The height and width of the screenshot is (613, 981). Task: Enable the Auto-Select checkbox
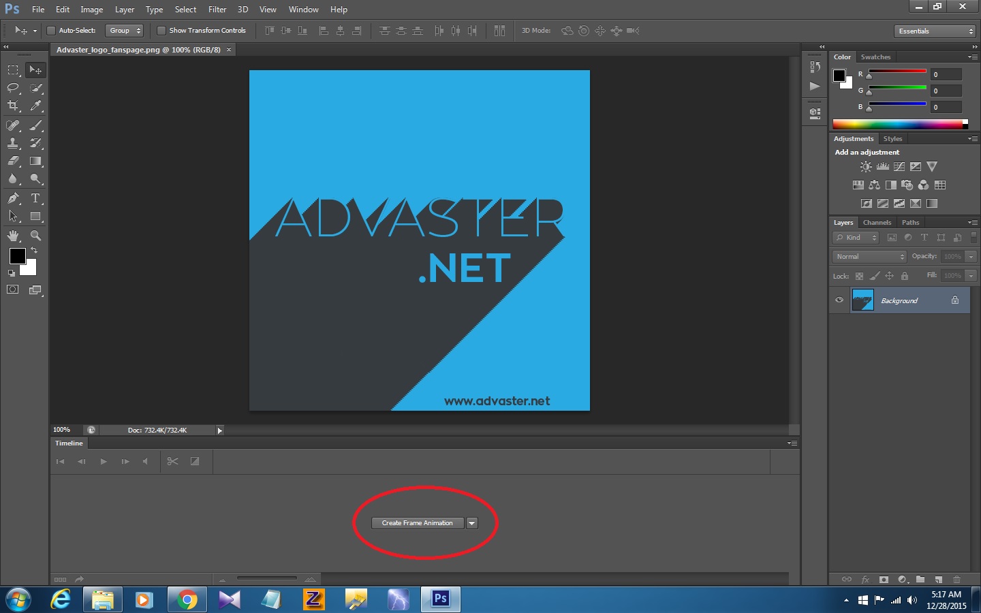tap(51, 30)
